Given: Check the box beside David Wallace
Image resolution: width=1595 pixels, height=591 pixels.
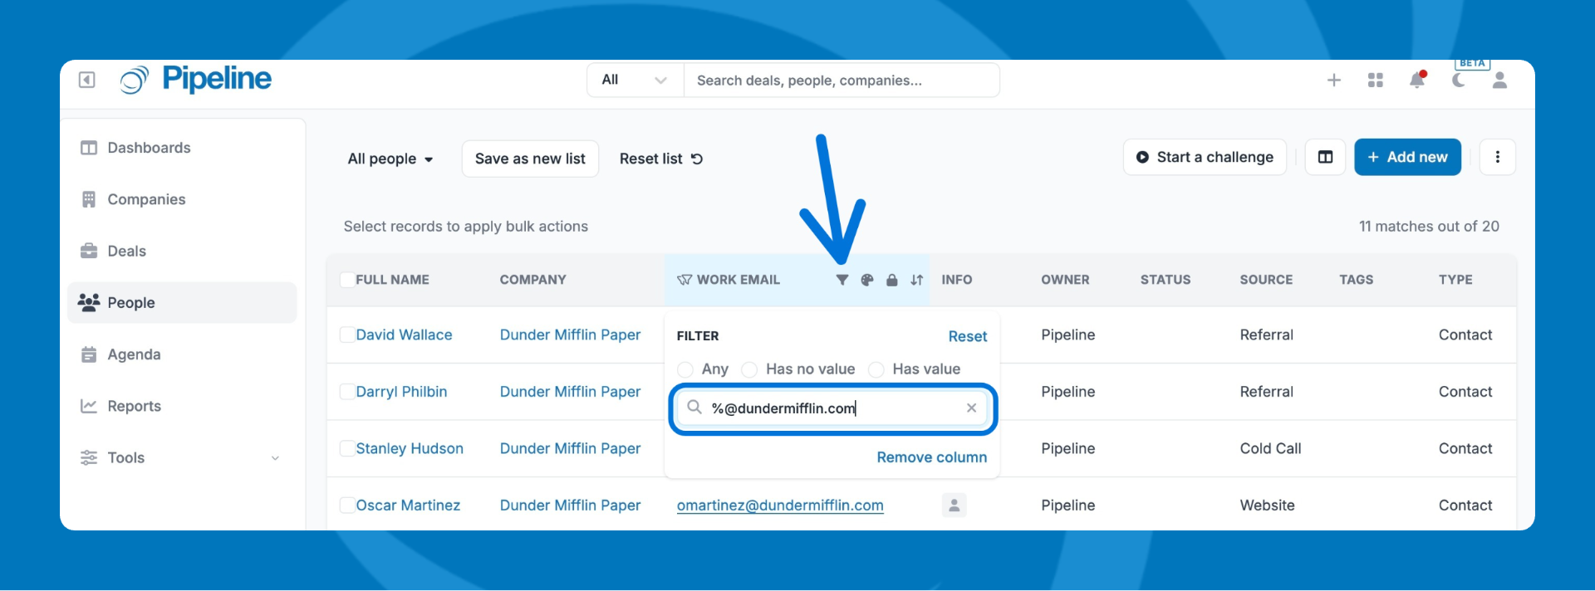Looking at the screenshot, I should tap(347, 335).
